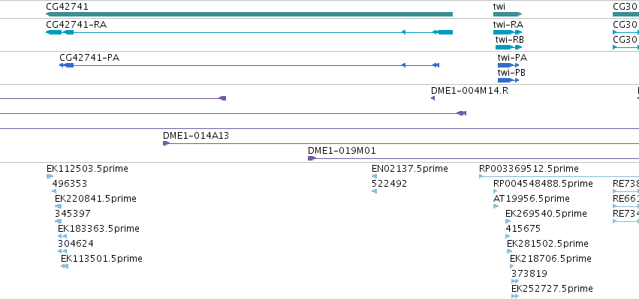Click the EK269540.5prime label
This screenshot has width=639, height=300.
point(546,214)
